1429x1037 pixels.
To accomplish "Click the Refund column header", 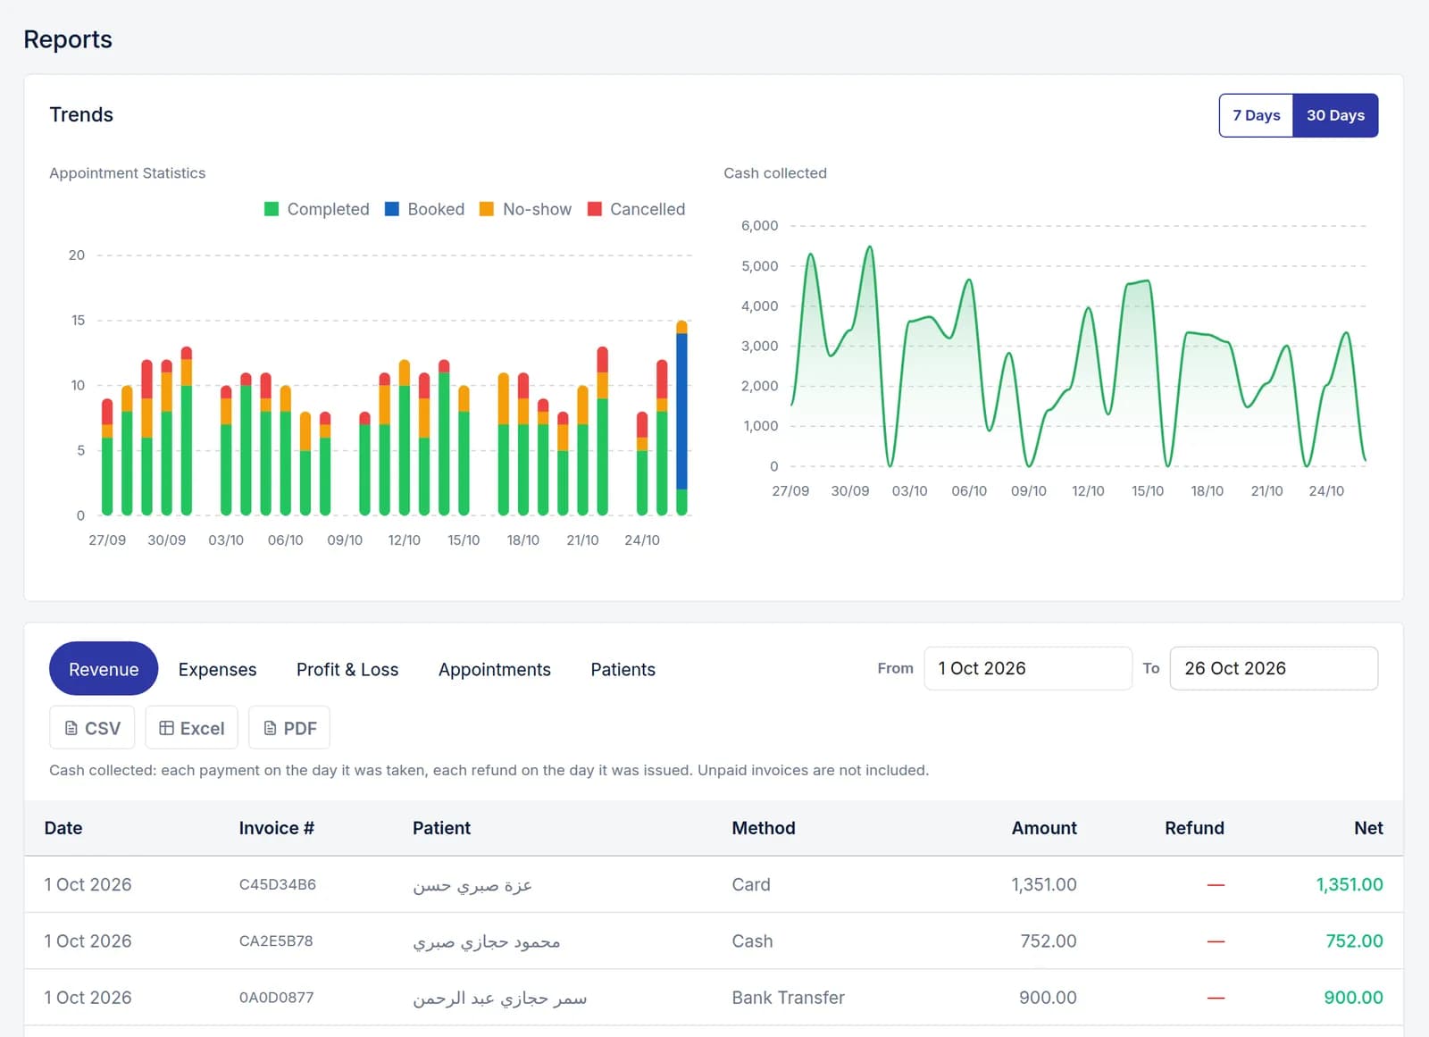I will point(1194,828).
